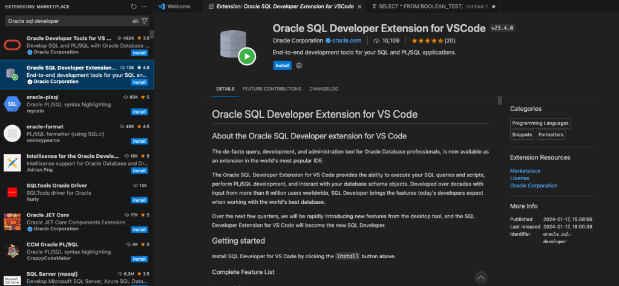Click the blue oracle-plsql SQL icon in list
619x286 pixels.
(x=12, y=103)
